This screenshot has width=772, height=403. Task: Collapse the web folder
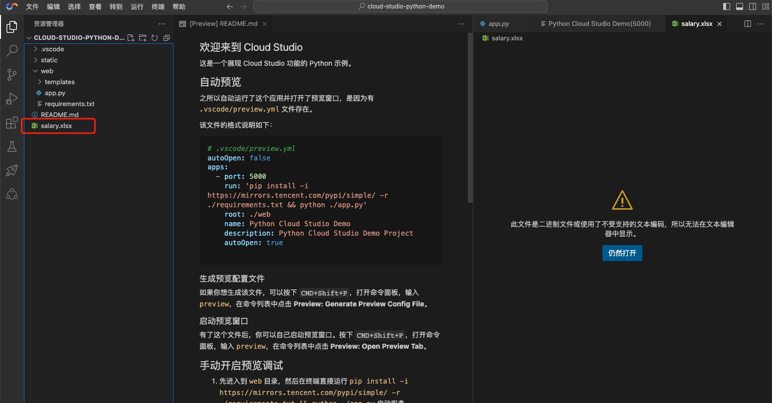[99, 71]
